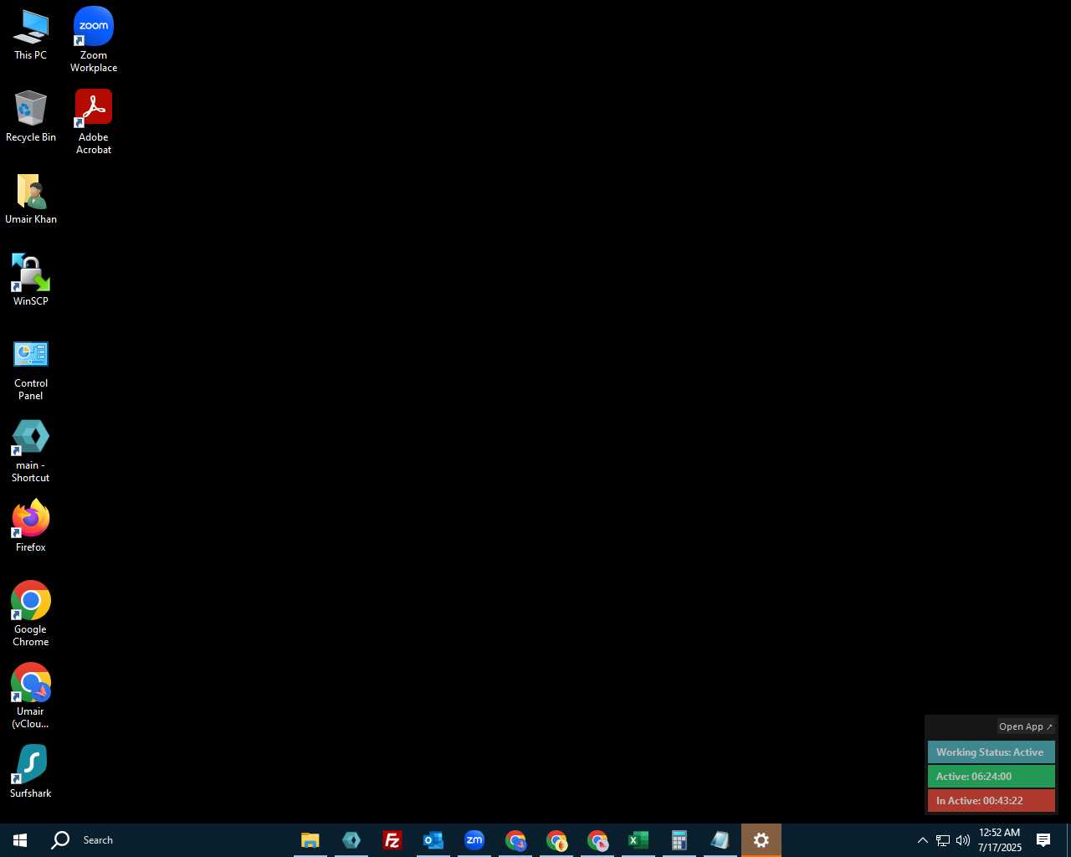The height and width of the screenshot is (857, 1071).
Task: Open the volume control tray icon
Action: tap(963, 840)
